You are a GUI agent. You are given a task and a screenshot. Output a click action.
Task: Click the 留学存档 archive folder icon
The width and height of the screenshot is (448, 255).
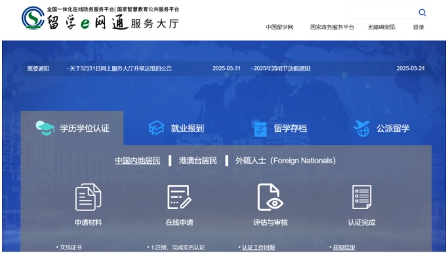[x=260, y=129]
